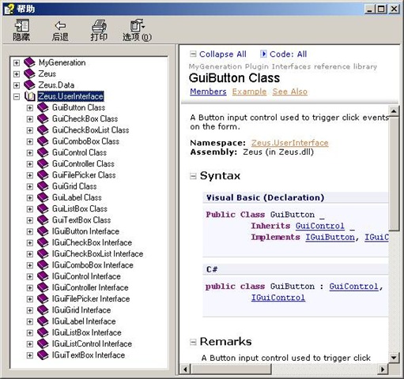Collapse the Syntax section
The image size is (404, 379).
pyautogui.click(x=193, y=176)
